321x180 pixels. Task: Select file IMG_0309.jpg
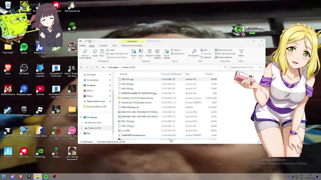tap(127, 84)
